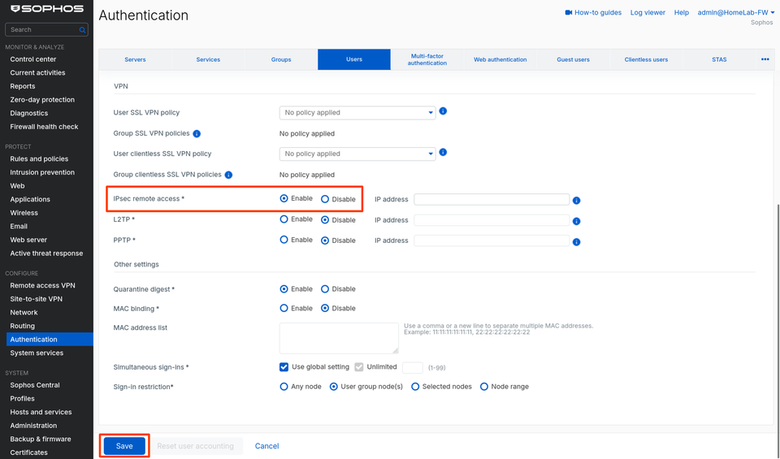Click the PPTP IP address field
Image resolution: width=780 pixels, height=459 pixels.
(492, 240)
